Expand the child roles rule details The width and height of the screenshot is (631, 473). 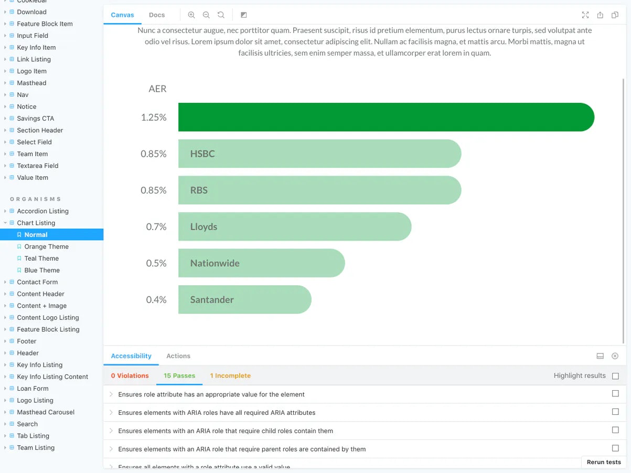(x=111, y=431)
